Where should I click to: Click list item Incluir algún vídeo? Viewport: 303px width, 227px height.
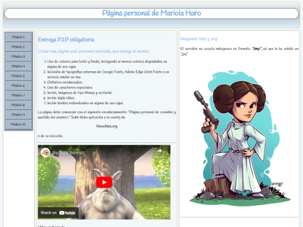tap(61, 98)
